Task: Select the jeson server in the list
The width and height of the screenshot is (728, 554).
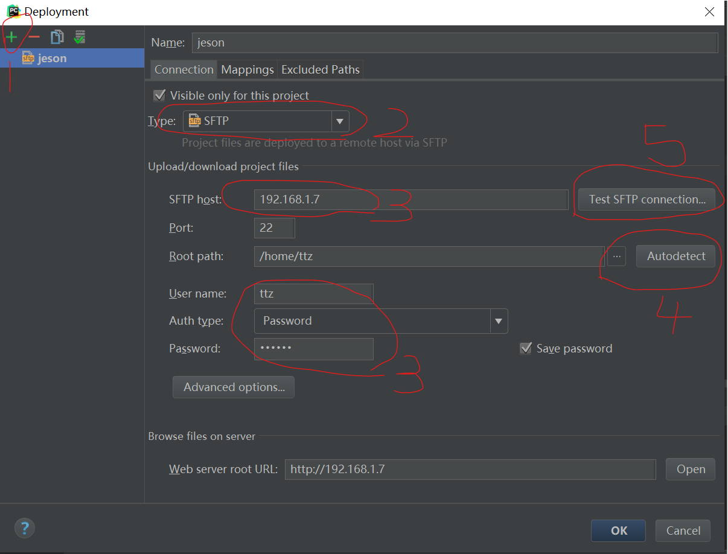Action: pos(72,58)
